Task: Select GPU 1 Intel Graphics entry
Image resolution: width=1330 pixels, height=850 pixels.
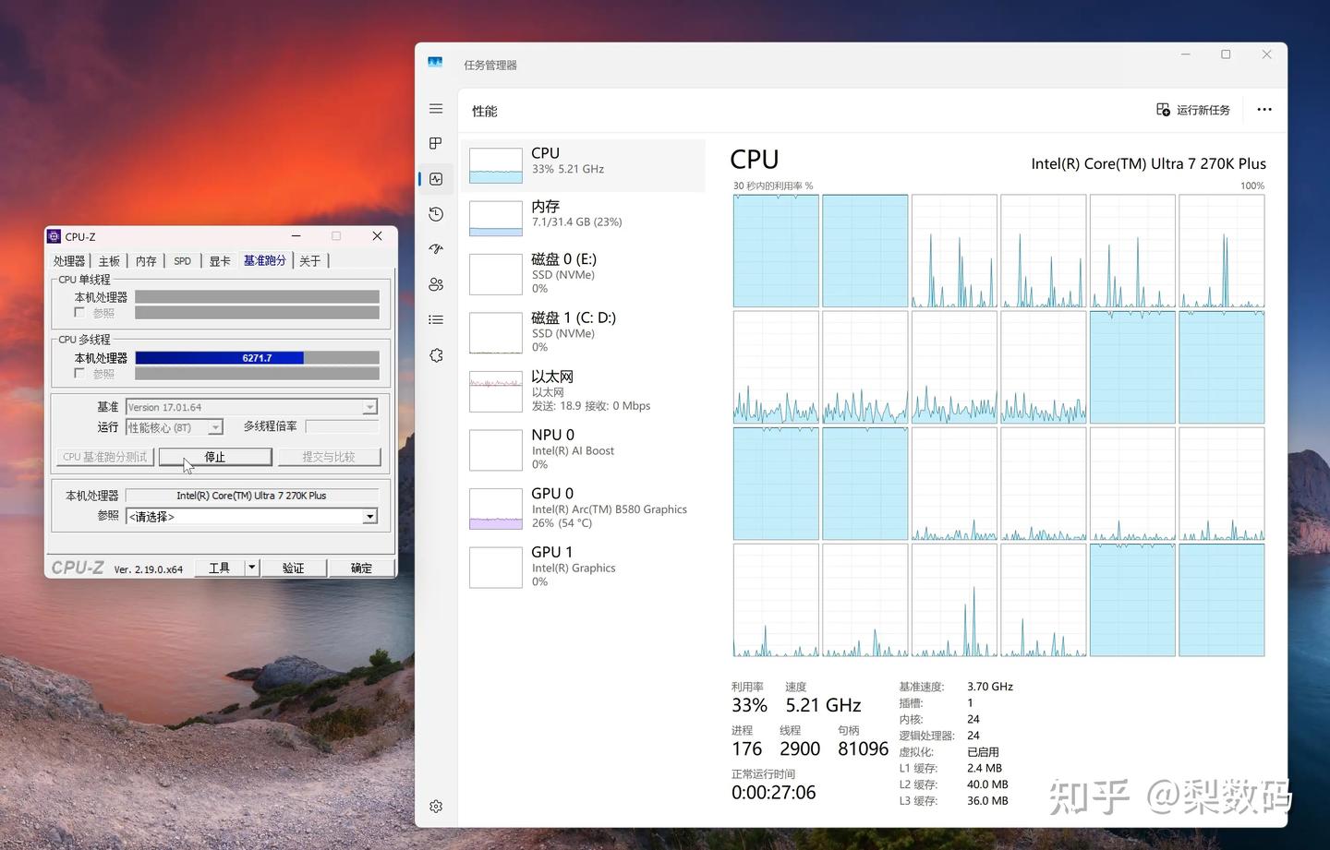Action: (583, 567)
